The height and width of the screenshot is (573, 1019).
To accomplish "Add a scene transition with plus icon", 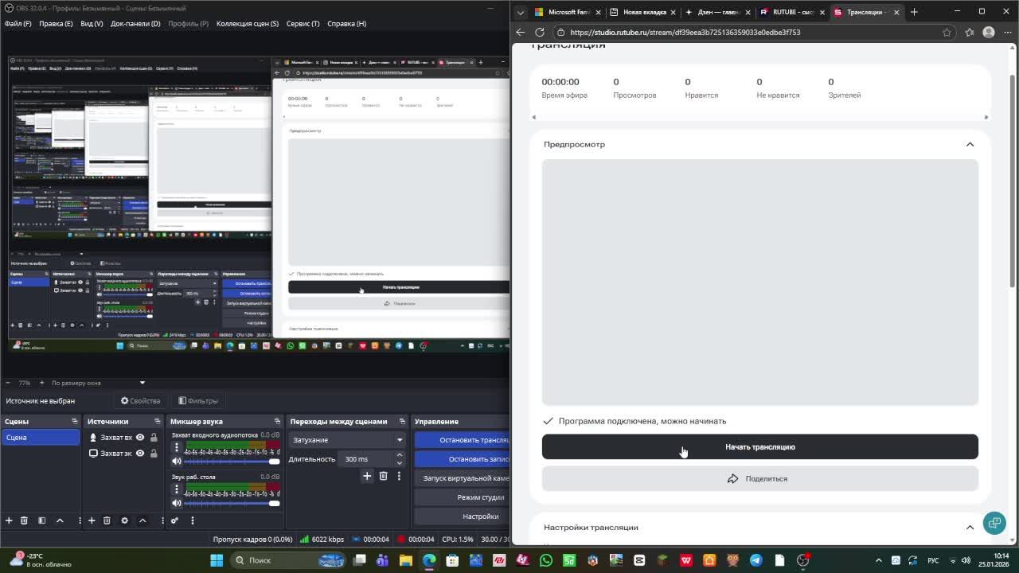I will [x=367, y=476].
